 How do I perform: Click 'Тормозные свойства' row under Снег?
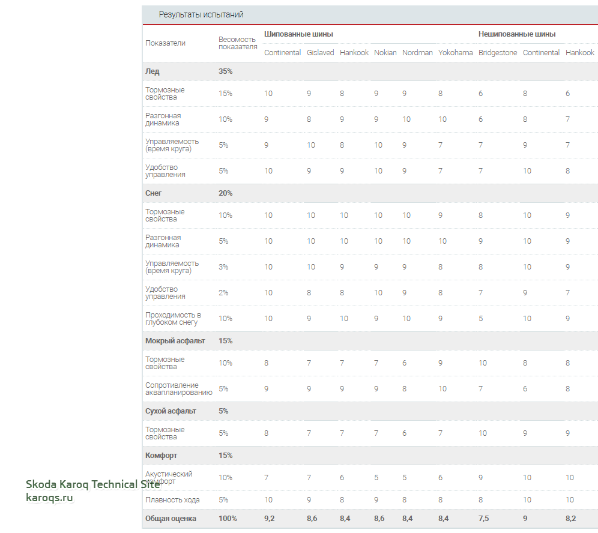(x=165, y=215)
